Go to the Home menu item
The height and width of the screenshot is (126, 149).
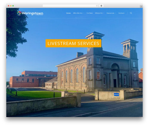point(68,13)
